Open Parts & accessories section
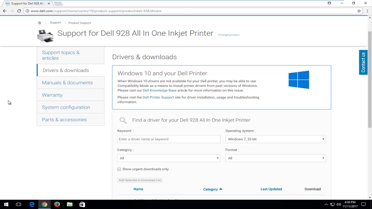This screenshot has width=372, height=209. 70,120
